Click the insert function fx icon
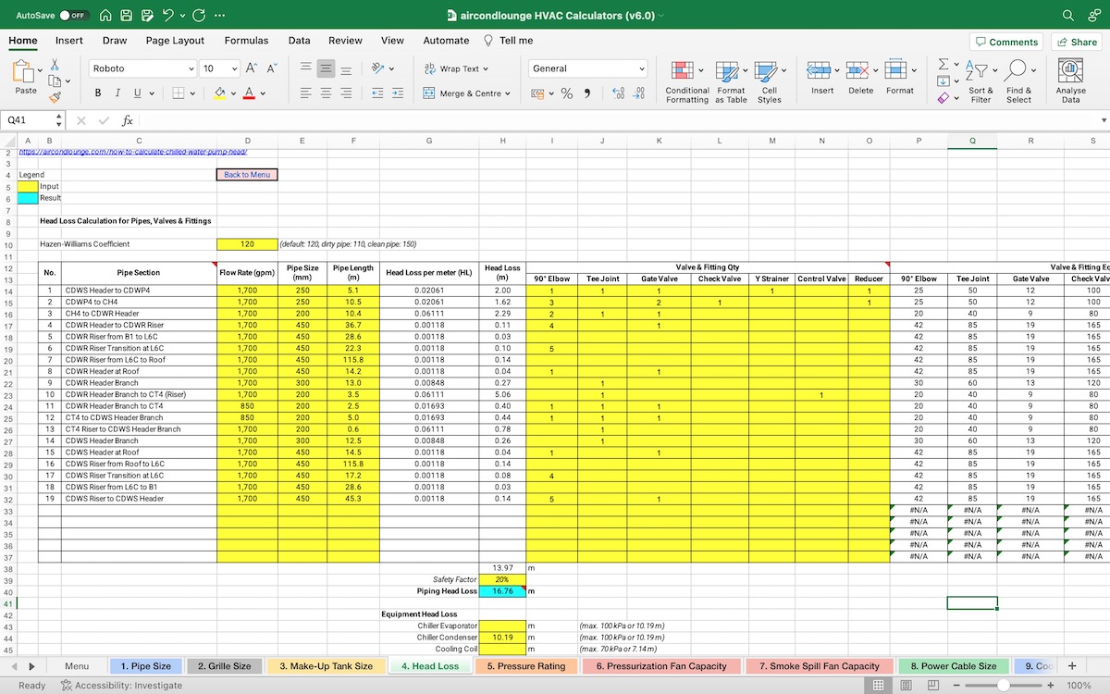The height and width of the screenshot is (694, 1110). point(128,120)
